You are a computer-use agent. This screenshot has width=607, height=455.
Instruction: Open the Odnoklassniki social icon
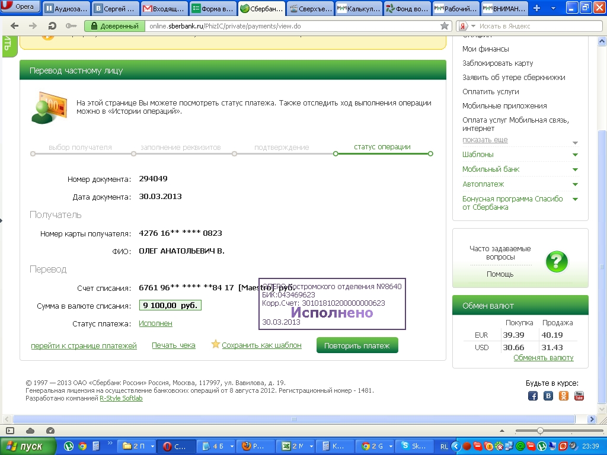coord(564,396)
